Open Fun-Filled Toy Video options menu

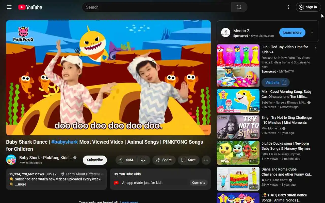click(x=316, y=47)
